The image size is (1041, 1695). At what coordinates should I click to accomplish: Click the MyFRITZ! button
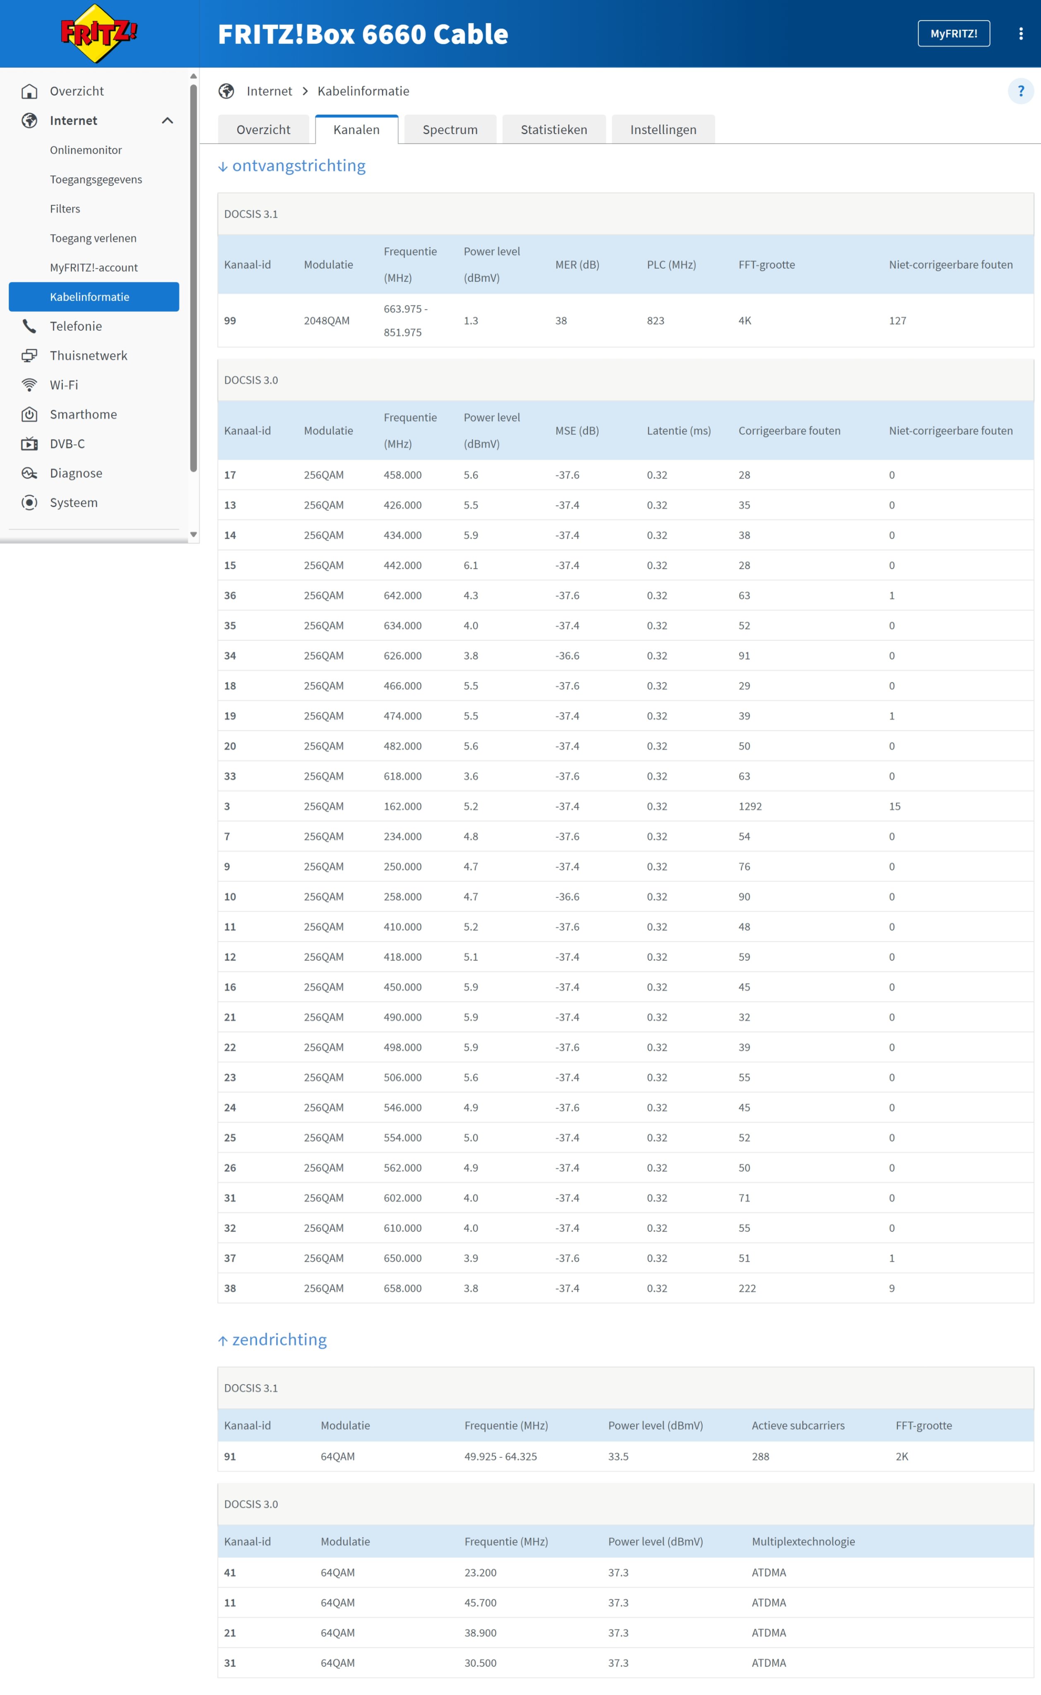coord(953,34)
